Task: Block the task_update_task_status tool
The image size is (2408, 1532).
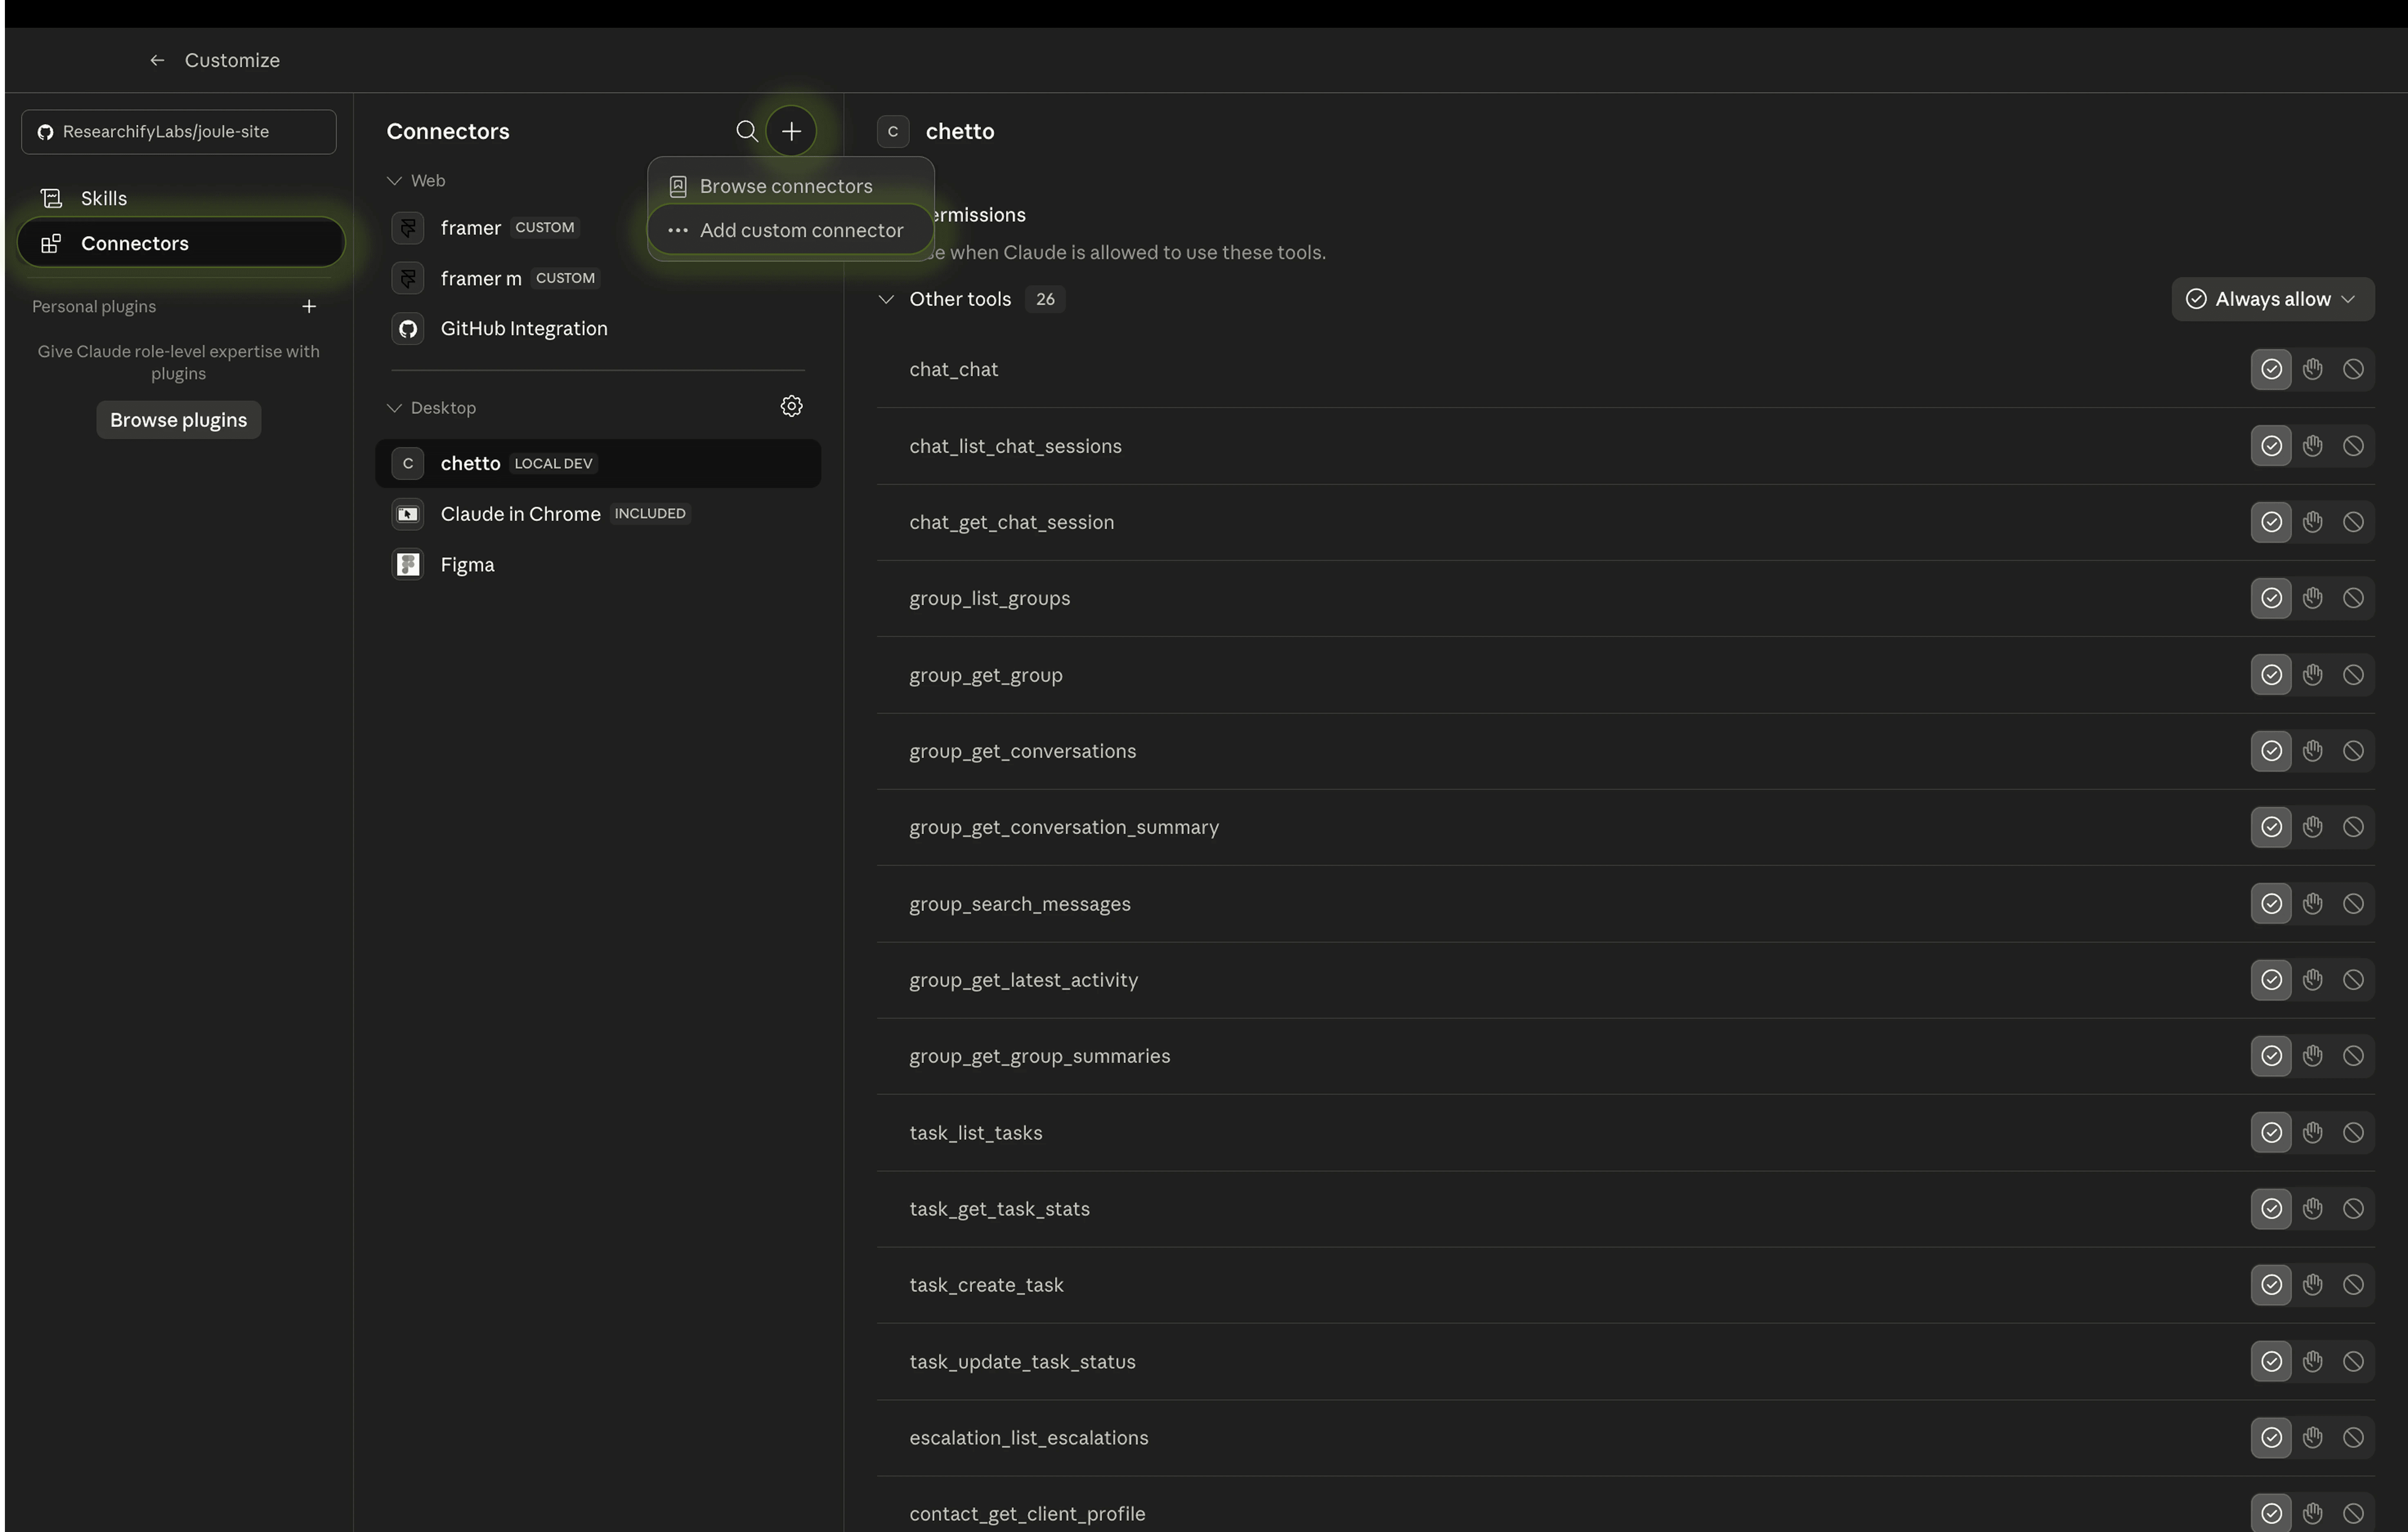Action: click(x=2353, y=1362)
